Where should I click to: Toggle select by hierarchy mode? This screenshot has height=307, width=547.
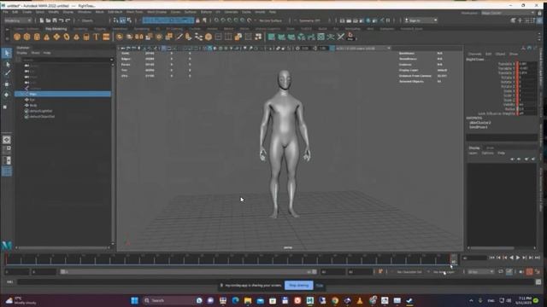pyautogui.click(x=116, y=20)
